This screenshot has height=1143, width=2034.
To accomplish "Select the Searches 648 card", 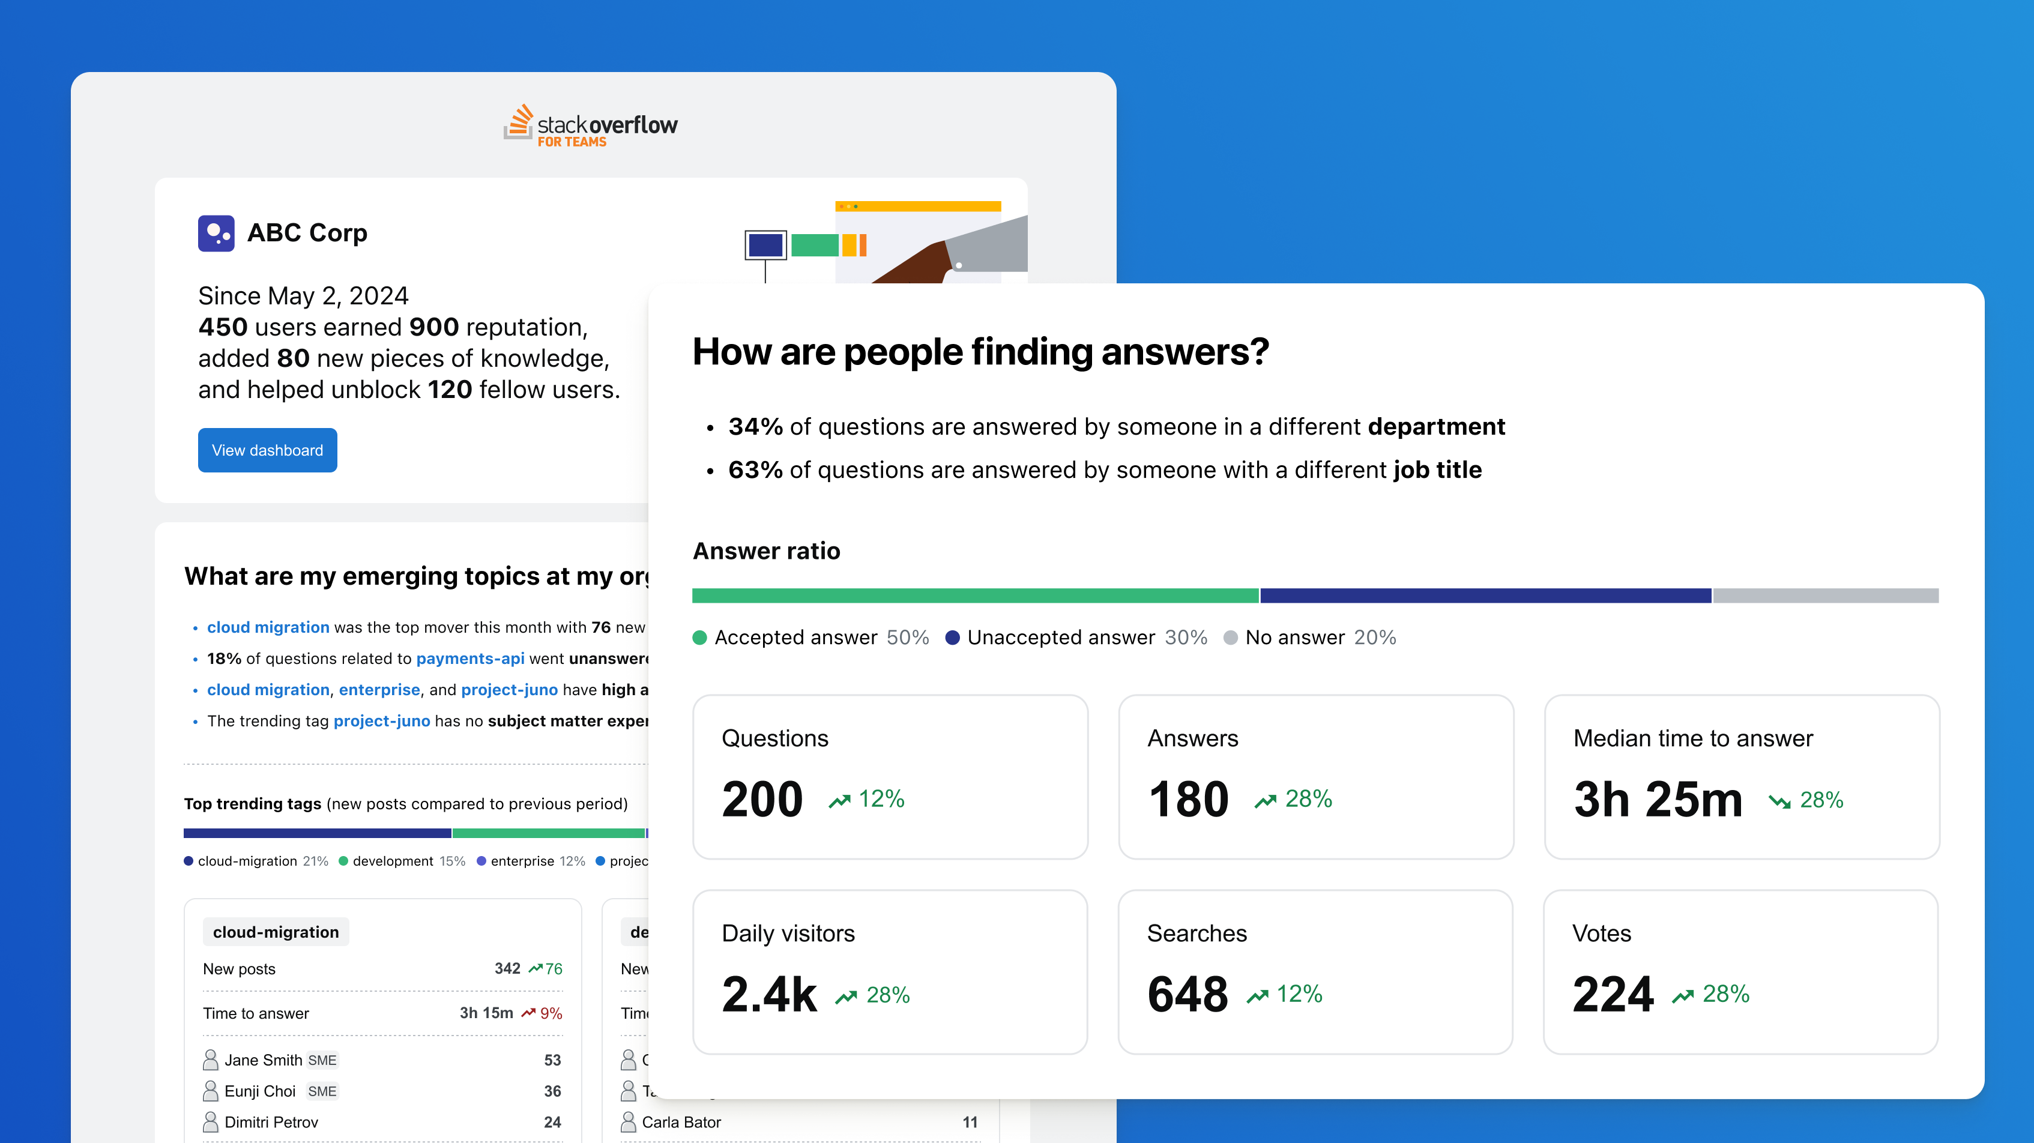I will click(x=1316, y=972).
